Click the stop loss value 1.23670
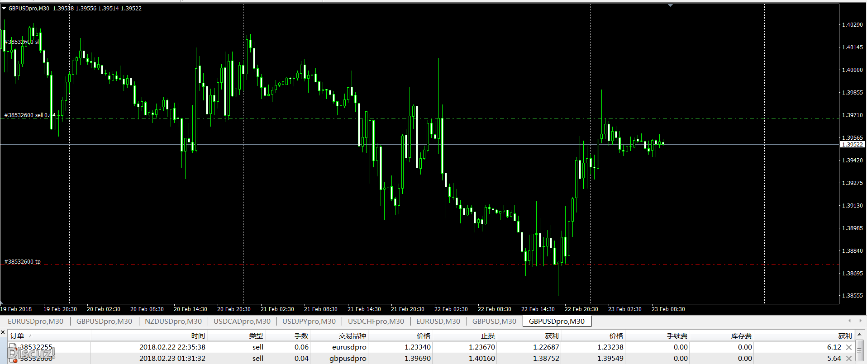 482,347
